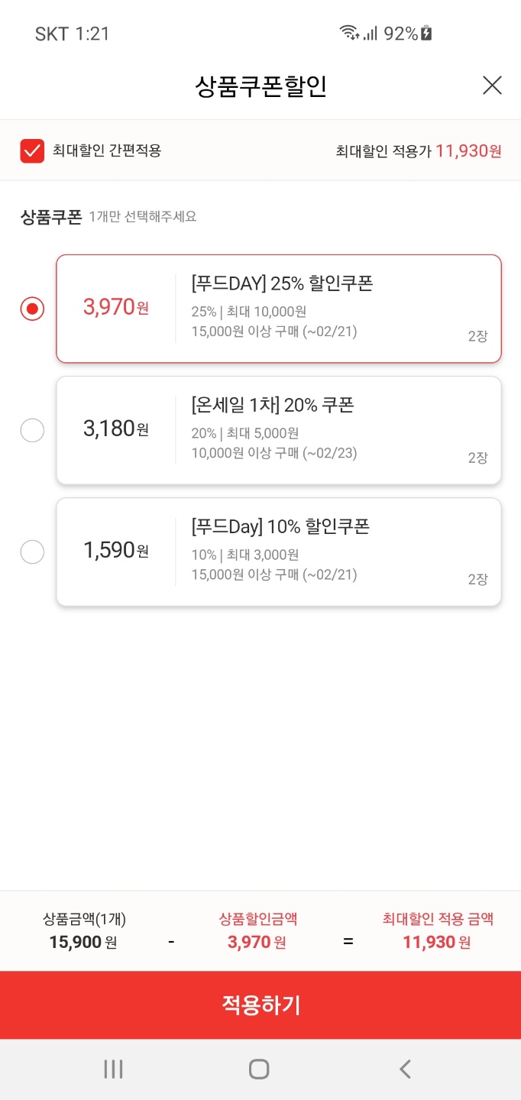
Task: Open the recent apps navigation icon
Action: click(113, 1069)
